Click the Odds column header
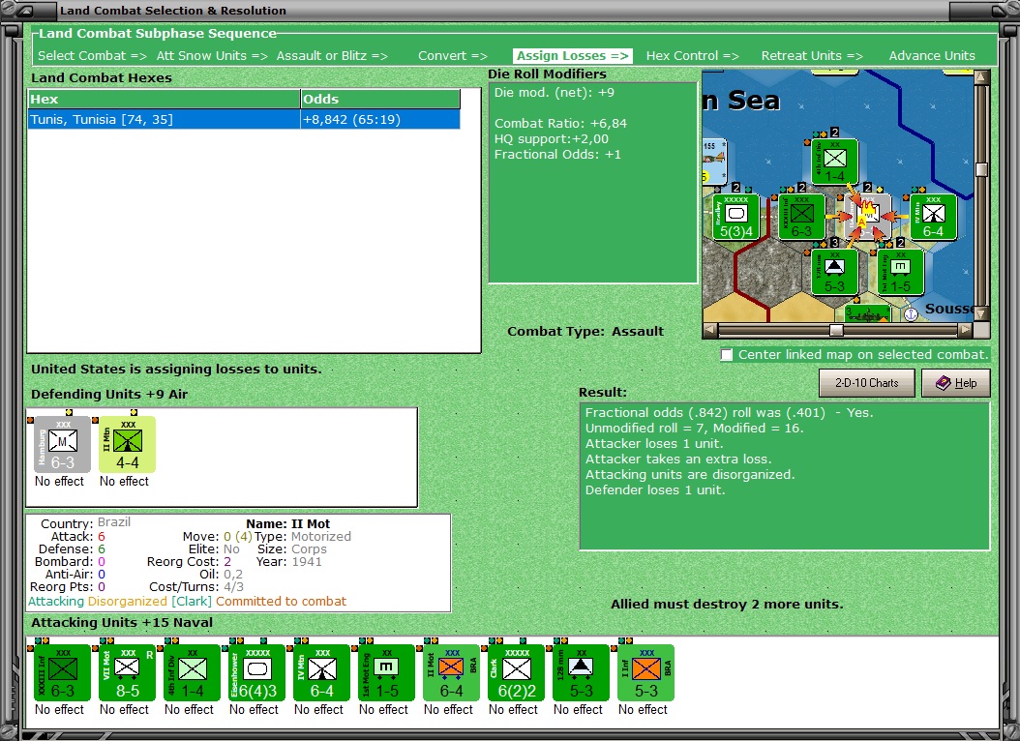This screenshot has height=741, width=1020. coord(380,100)
